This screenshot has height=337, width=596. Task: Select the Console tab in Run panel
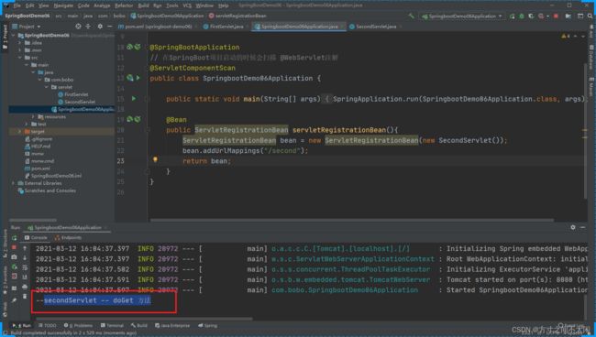click(x=36, y=237)
